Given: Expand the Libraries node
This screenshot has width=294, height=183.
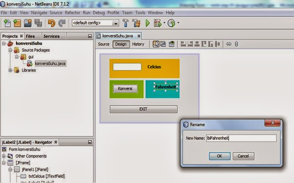Looking at the screenshot, I should pos(10,70).
